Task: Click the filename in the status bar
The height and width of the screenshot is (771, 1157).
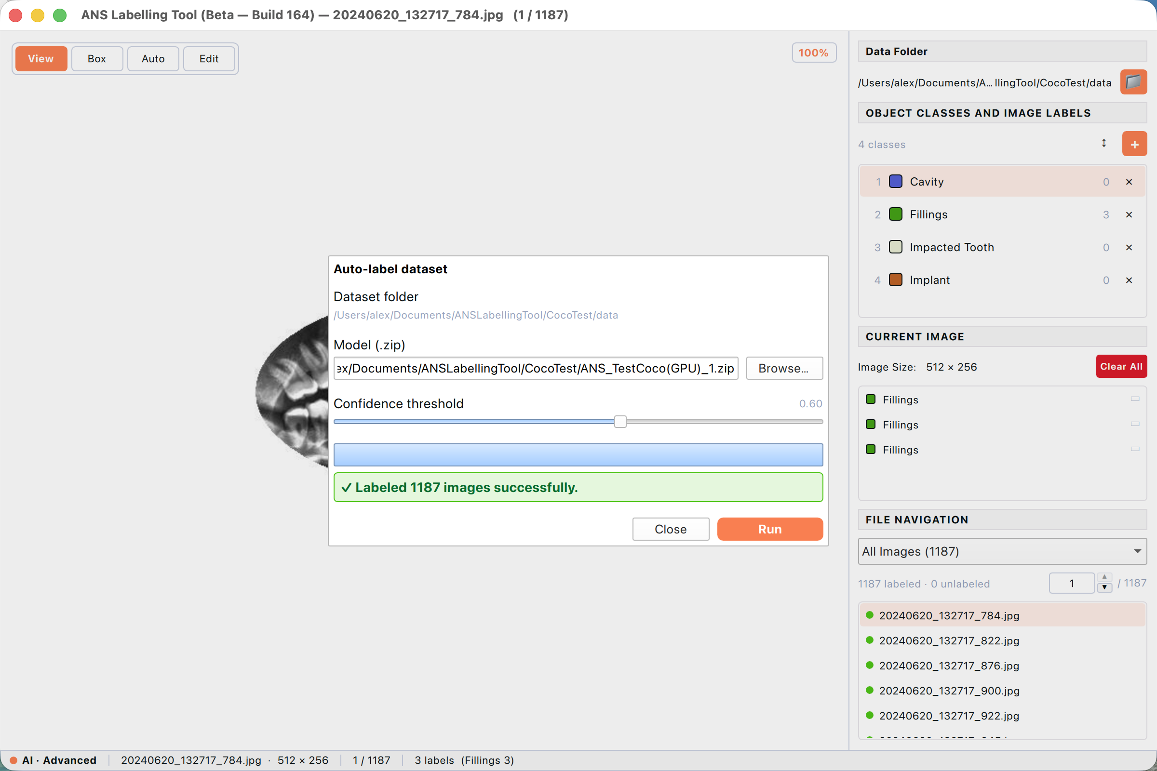Action: [191, 760]
